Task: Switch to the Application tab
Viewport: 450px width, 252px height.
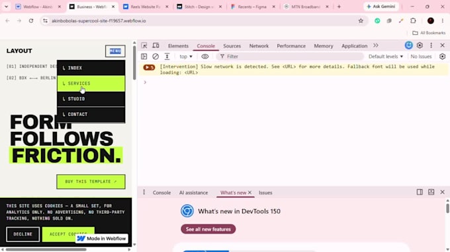Action: 355,46
